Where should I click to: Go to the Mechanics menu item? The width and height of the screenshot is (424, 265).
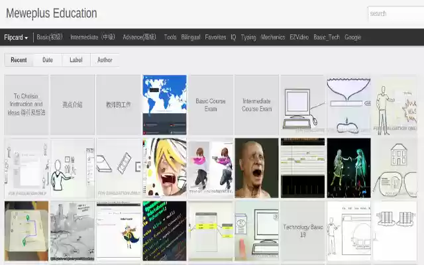(x=273, y=37)
